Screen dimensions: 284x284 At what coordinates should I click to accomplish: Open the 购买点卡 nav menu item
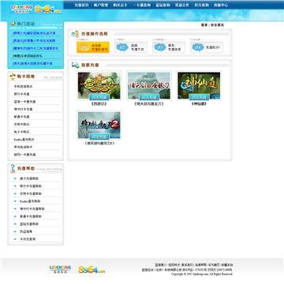(120, 5)
